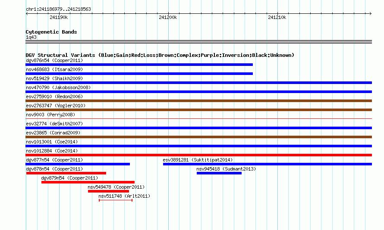The image size is (384, 230).
Task: Click the short blue bar under nsv945418
Action: click(x=219, y=173)
